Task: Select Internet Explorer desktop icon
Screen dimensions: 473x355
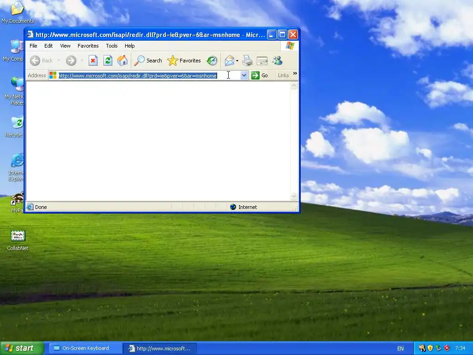Action: (x=16, y=167)
